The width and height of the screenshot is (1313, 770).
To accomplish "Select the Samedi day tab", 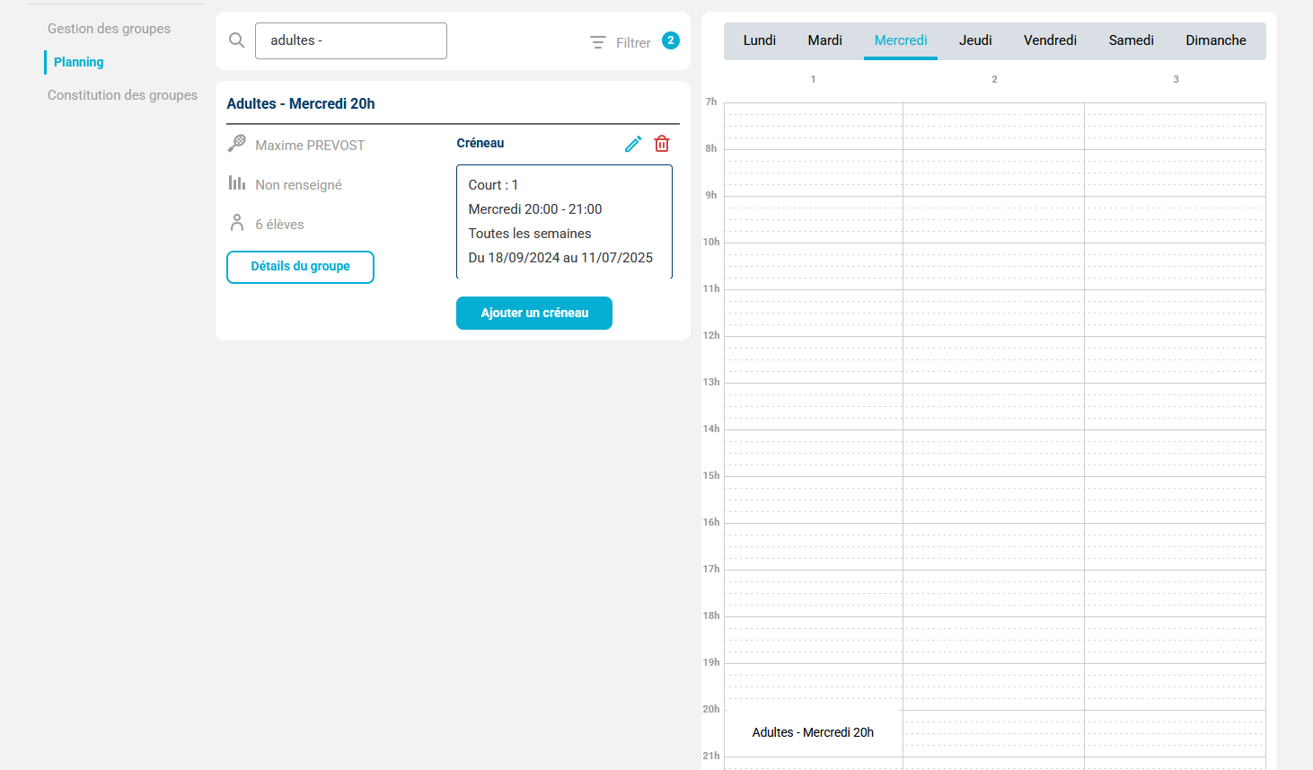I will 1132,40.
